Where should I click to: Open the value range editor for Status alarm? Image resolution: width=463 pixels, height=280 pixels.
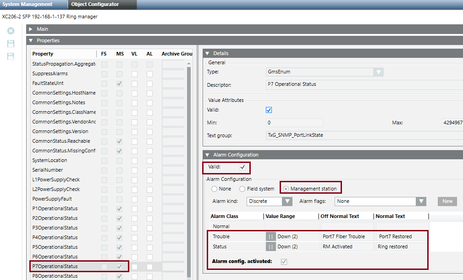[270, 246]
